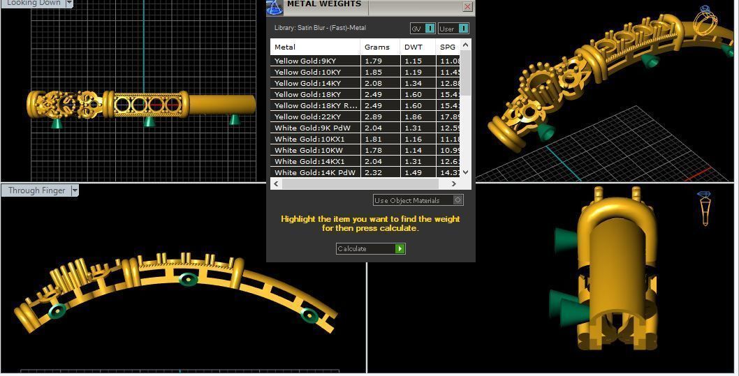Click the horizontal scrollbar thumb
The height and width of the screenshot is (376, 739).
(x=360, y=183)
